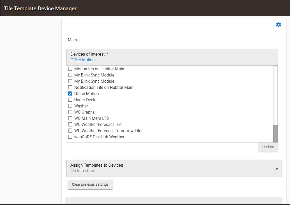Select the first My Blink Sync Module
The width and height of the screenshot is (290, 205).
click(x=70, y=75)
